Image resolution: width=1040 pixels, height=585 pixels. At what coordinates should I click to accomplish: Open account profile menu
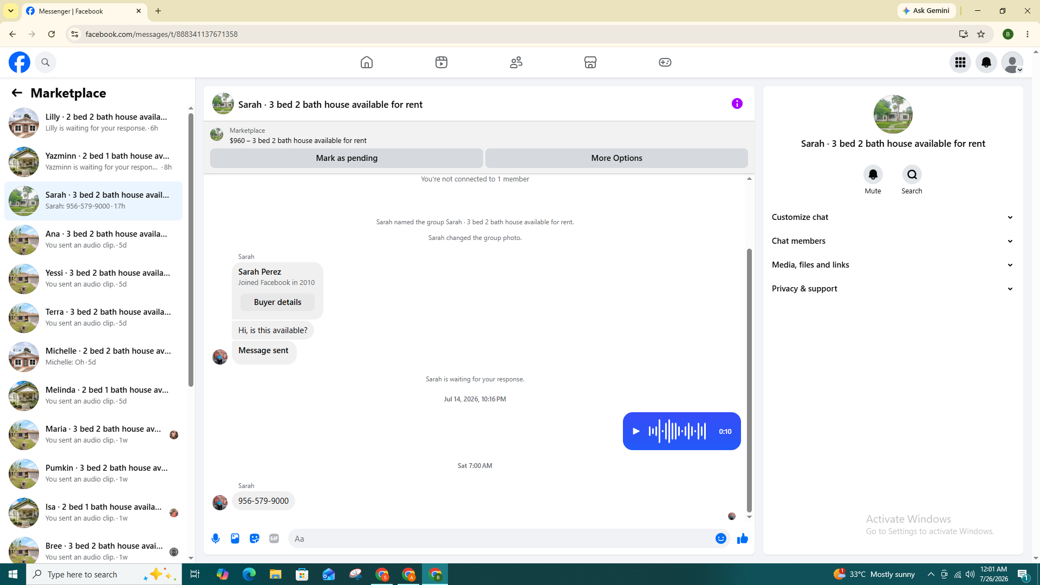(x=1012, y=62)
